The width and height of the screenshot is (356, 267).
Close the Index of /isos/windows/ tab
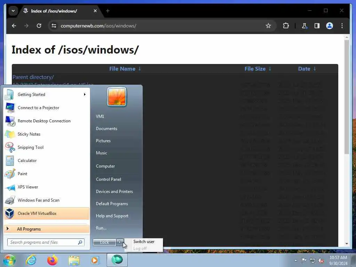tap(95, 11)
